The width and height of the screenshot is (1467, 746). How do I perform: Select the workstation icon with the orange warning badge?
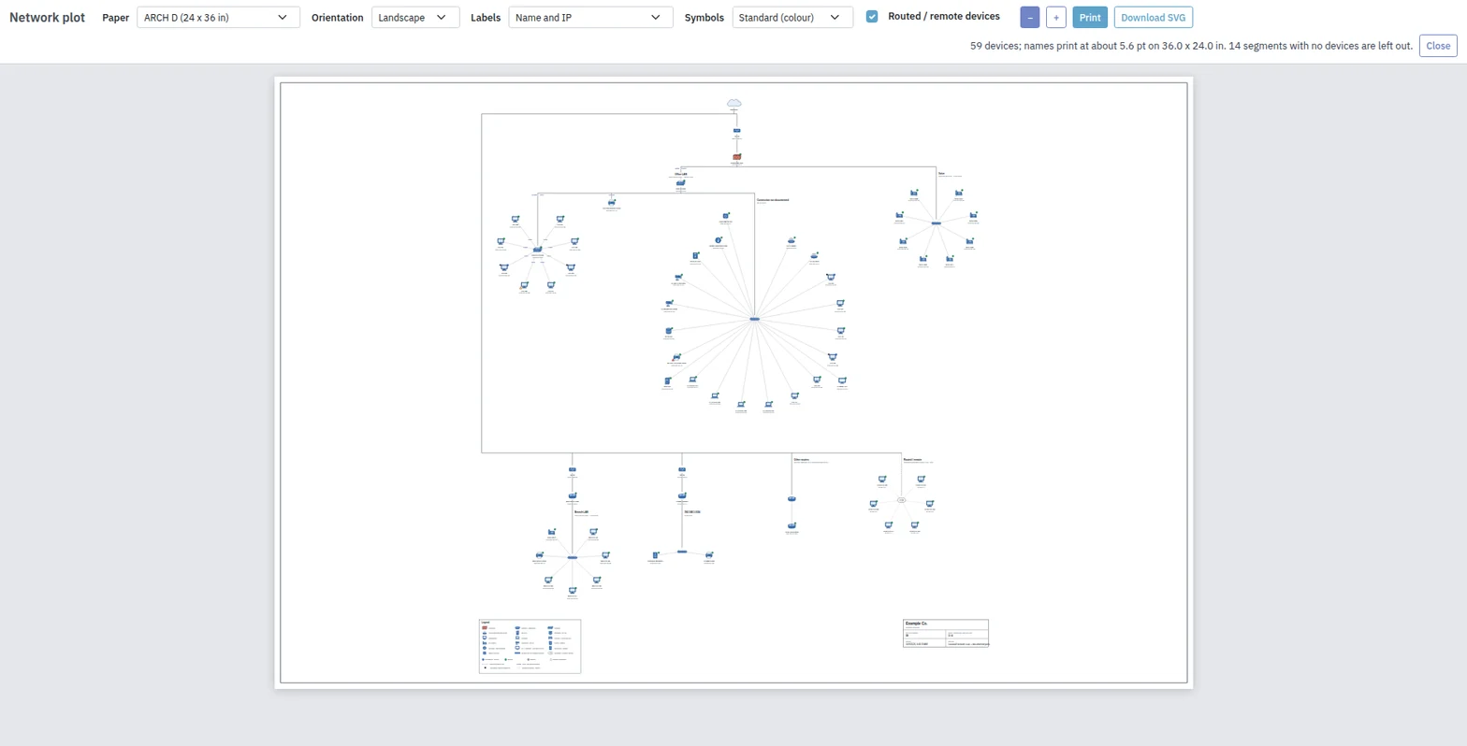pyautogui.click(x=524, y=285)
